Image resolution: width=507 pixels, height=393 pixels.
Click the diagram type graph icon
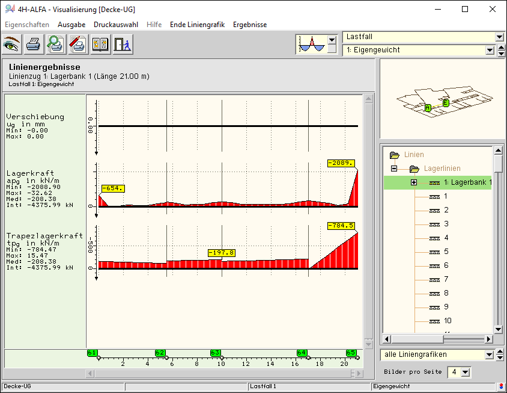pos(311,44)
